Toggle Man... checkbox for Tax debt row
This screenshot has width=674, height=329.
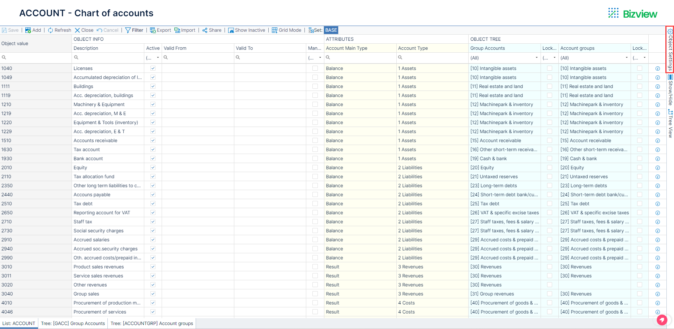click(x=315, y=203)
